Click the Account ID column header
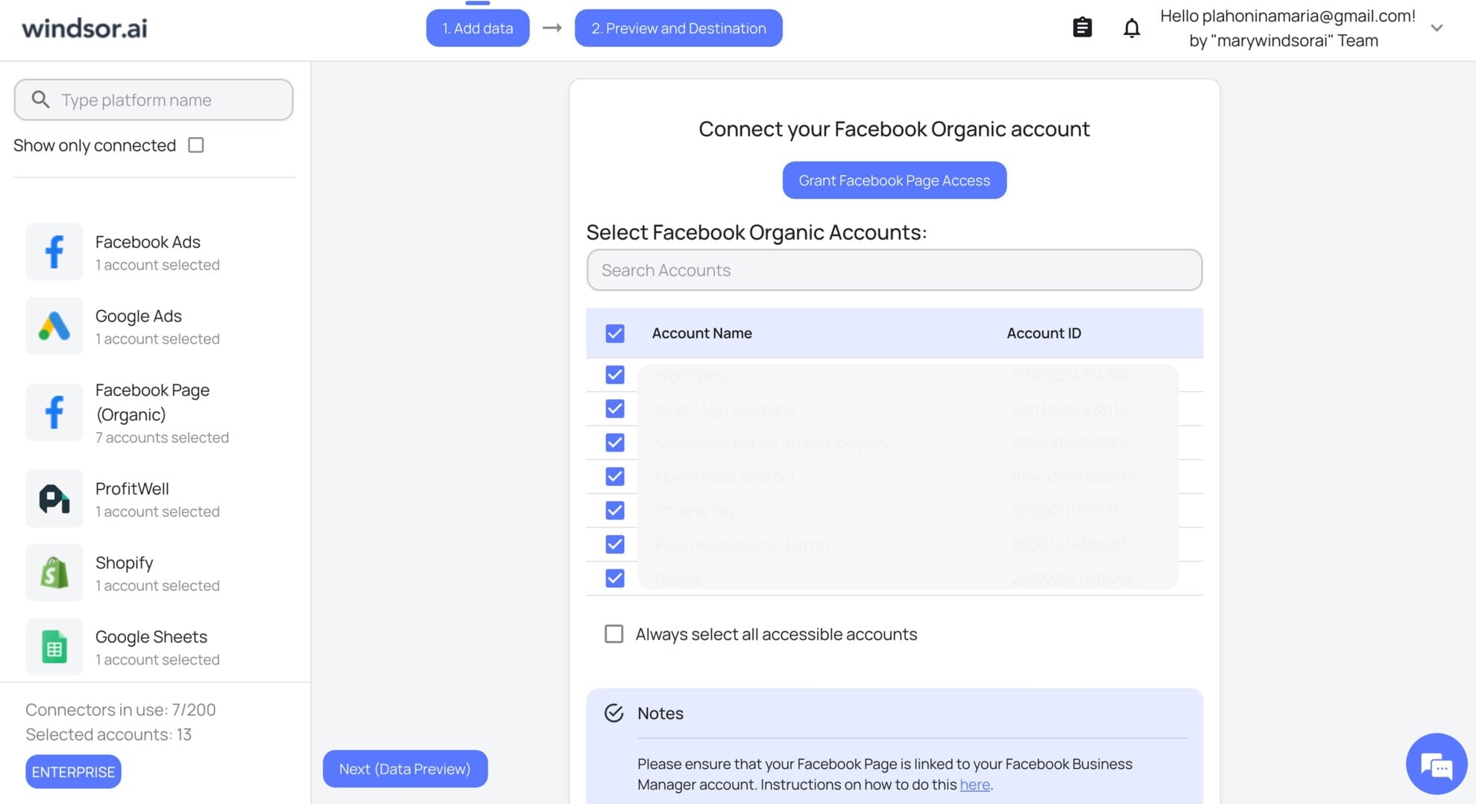The image size is (1476, 804). click(1044, 333)
